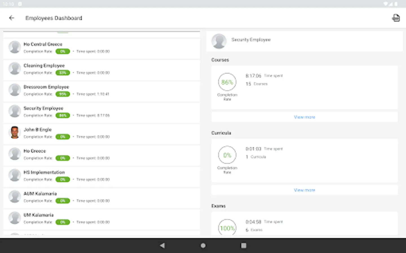Tap the green 33% badge on Cleaning Employee
This screenshot has width=406, height=253.
63,73
